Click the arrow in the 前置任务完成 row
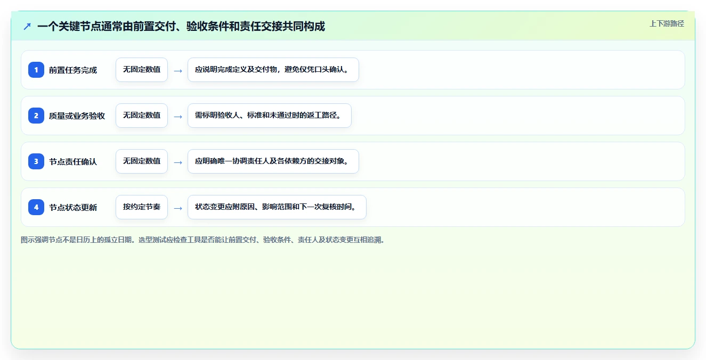706x360 pixels. [178, 70]
